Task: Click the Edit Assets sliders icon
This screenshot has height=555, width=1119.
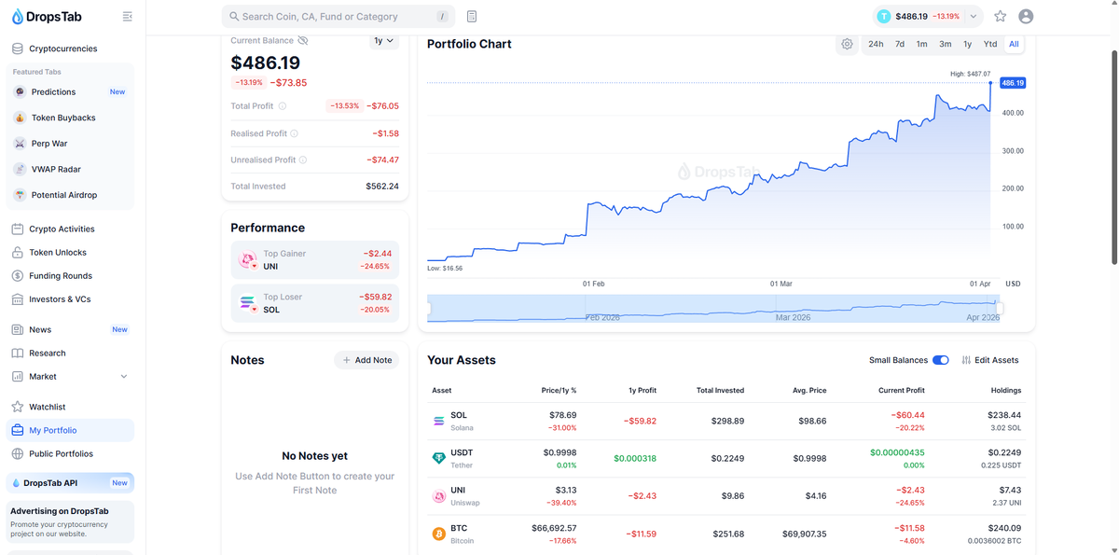Action: point(967,360)
